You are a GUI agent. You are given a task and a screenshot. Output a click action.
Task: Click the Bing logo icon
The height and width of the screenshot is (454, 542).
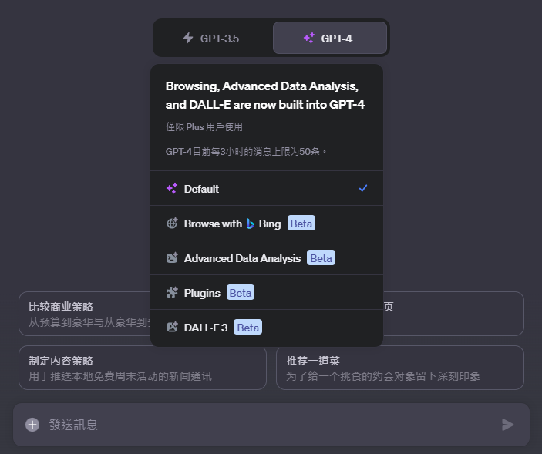[x=251, y=224]
